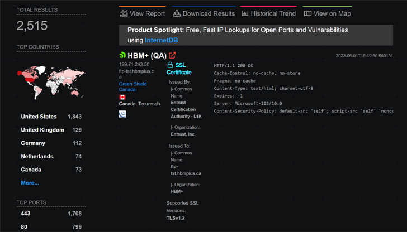The image size is (407, 232).
Task: Click the blue tag icon under Tecumseh
Action: [x=122, y=114]
